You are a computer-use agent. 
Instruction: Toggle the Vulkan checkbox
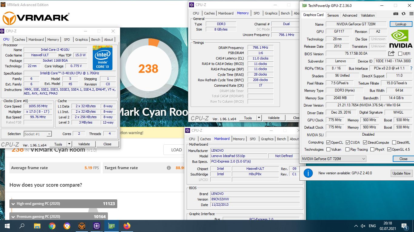(328, 150)
